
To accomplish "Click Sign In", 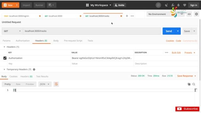I will point(193,5).
